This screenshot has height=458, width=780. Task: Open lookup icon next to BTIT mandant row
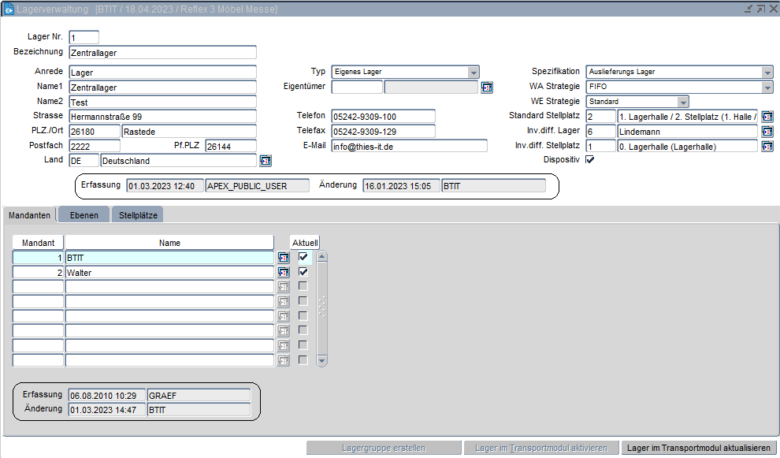click(284, 257)
